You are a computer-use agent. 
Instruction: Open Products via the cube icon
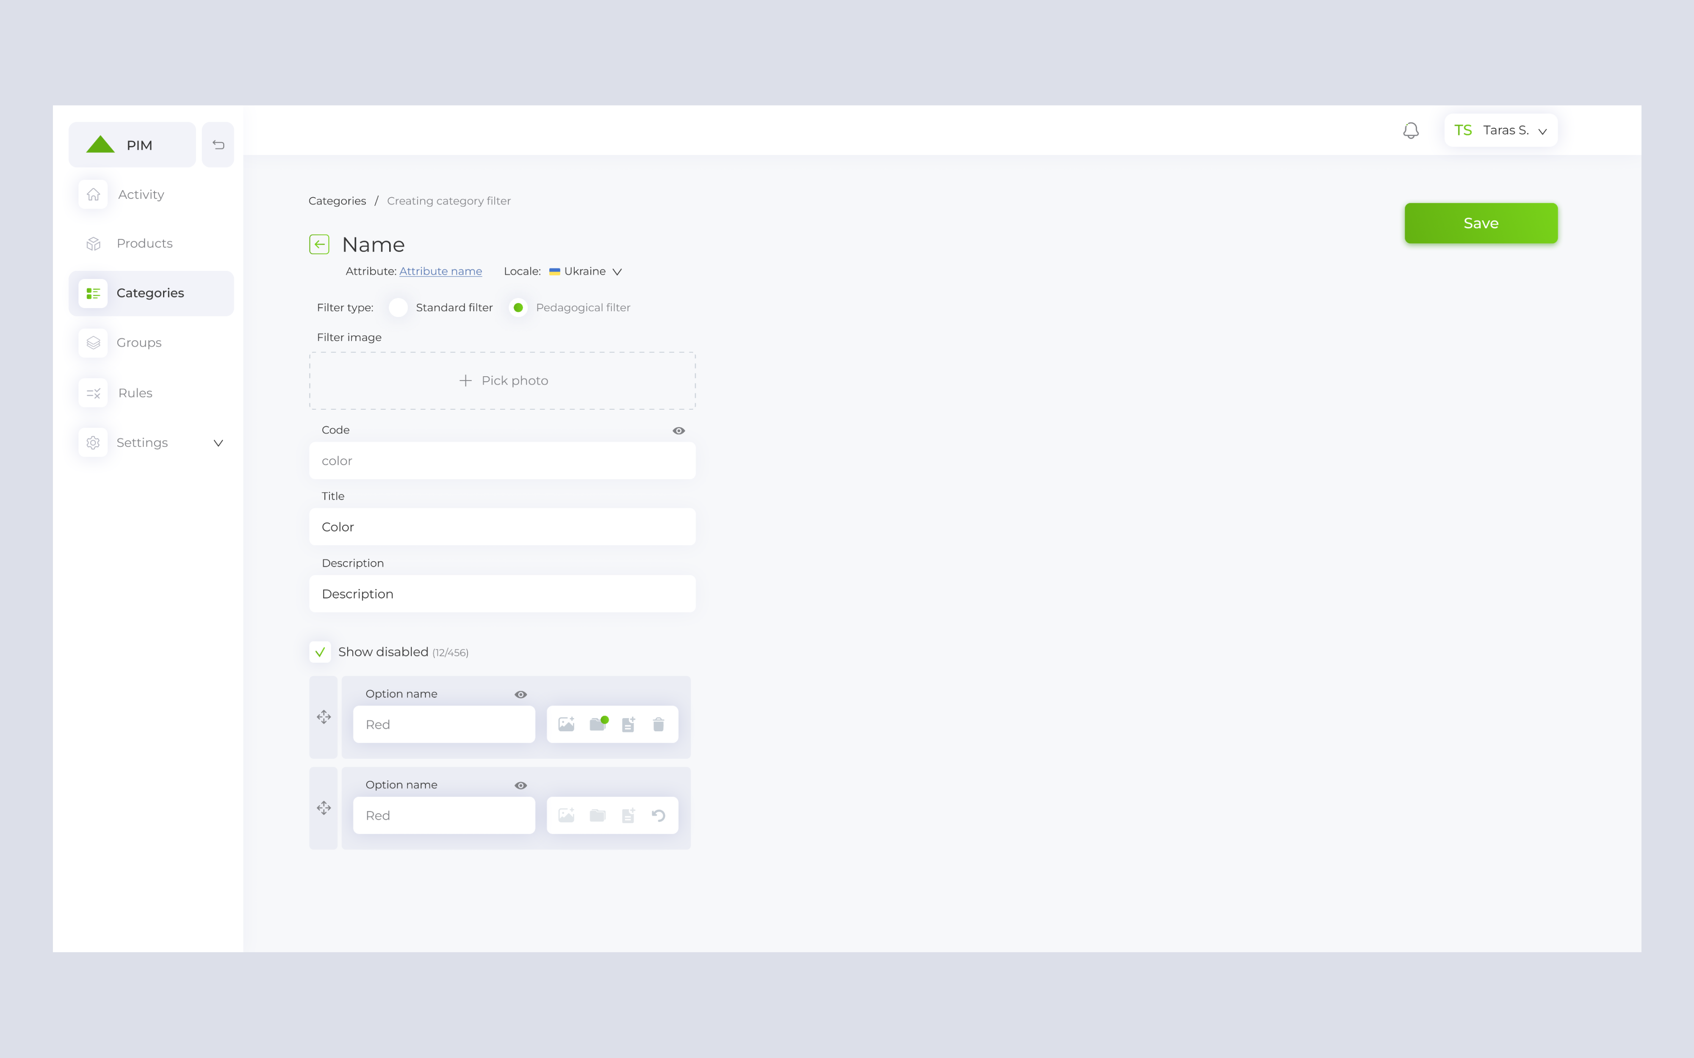pyautogui.click(x=93, y=243)
